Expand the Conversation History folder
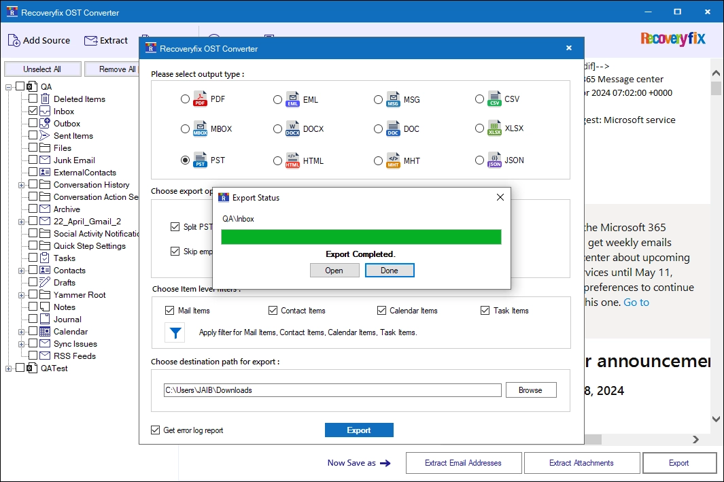Screen dimensions: 724x482 21,185
